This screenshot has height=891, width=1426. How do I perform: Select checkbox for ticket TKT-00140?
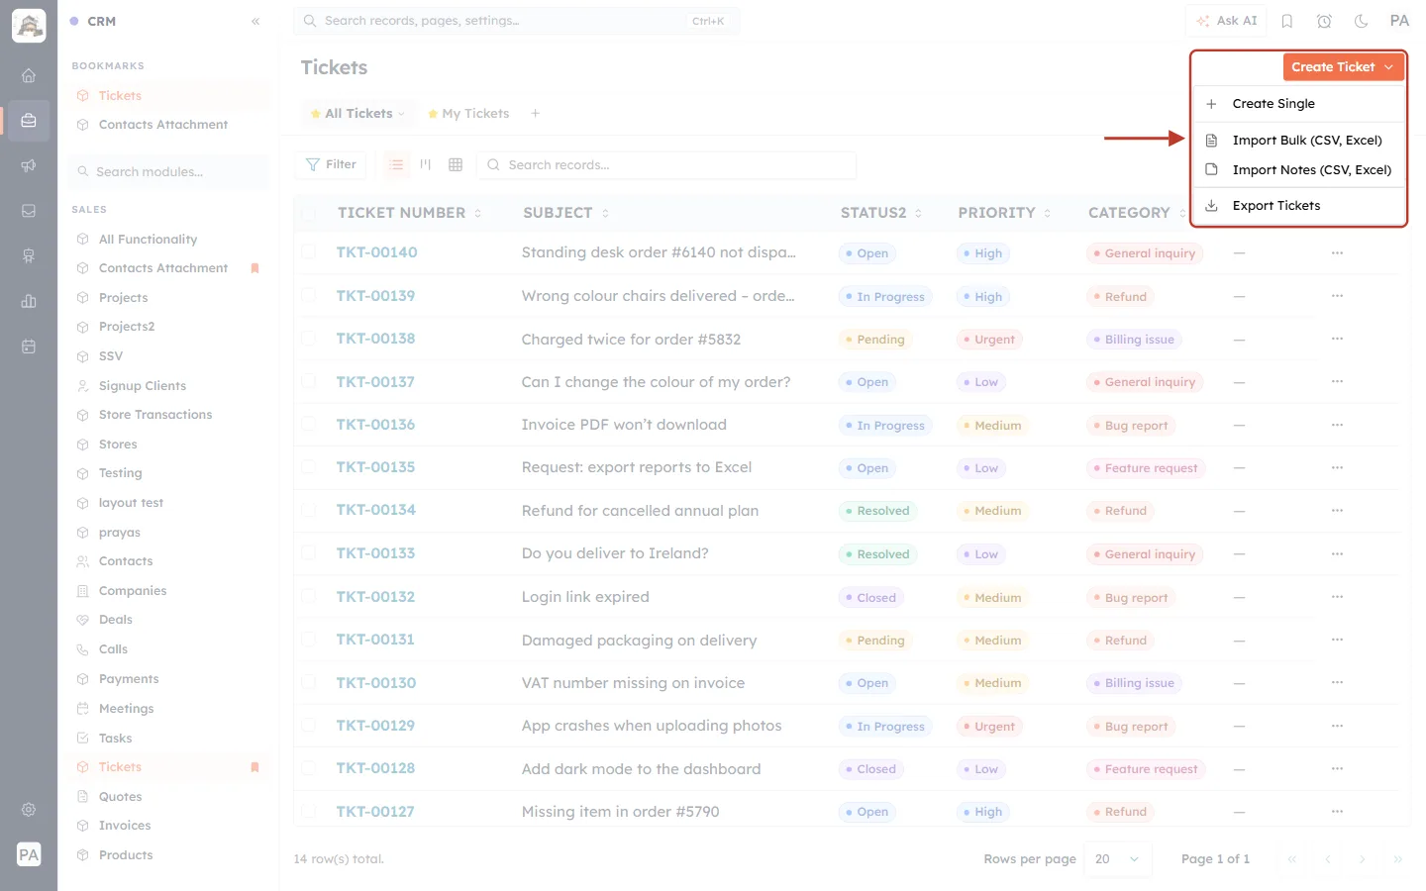[x=308, y=252]
